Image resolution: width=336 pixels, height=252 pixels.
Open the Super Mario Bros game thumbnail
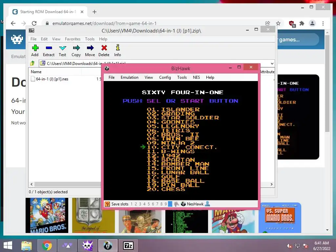[x=47, y=215]
